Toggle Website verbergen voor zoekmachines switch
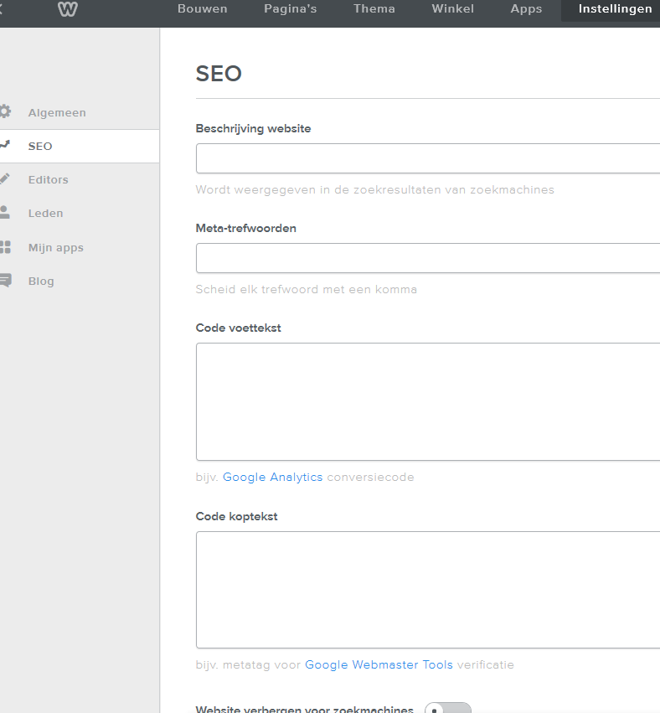660x713 pixels. [447, 709]
